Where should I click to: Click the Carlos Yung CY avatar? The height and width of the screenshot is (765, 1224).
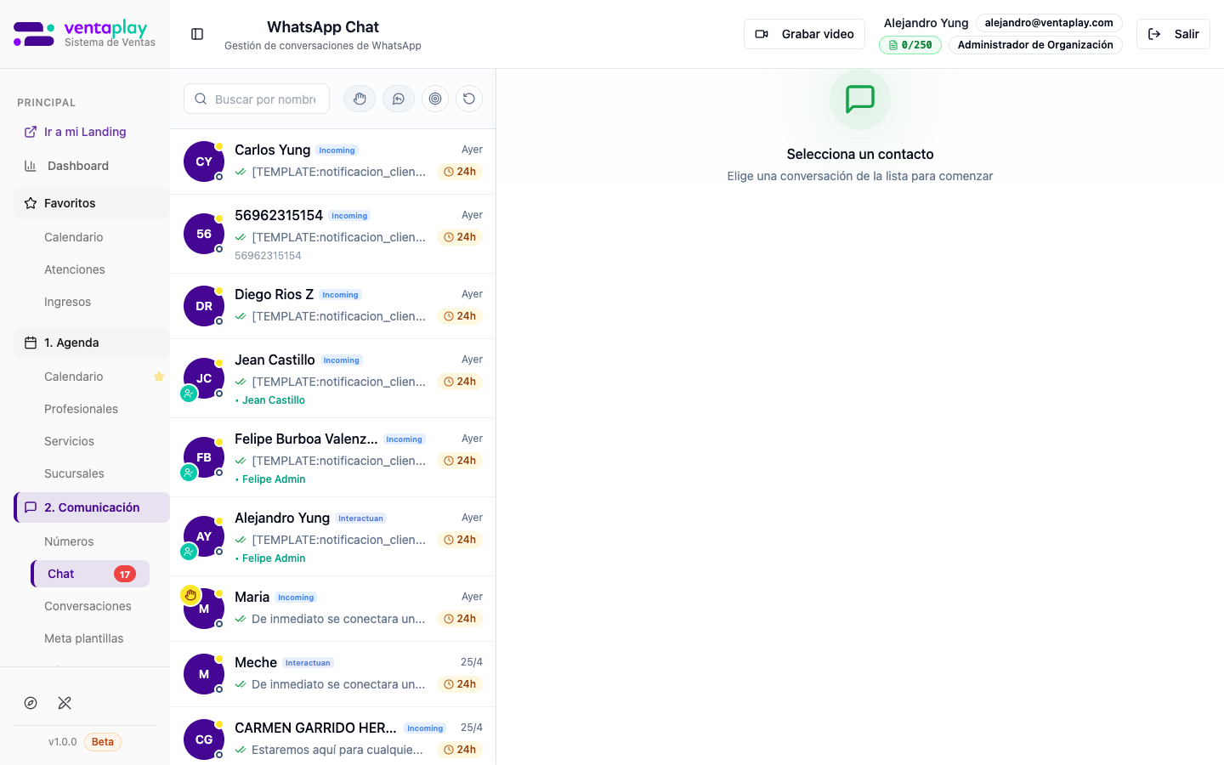[204, 161]
